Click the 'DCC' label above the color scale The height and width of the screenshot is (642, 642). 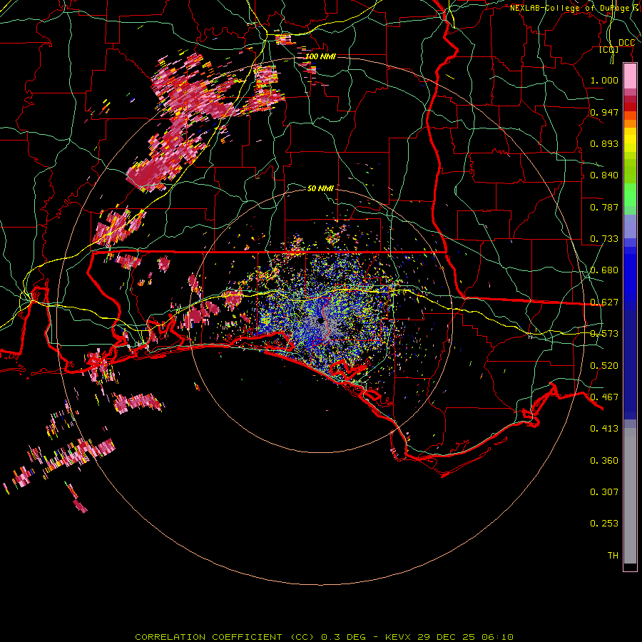[x=626, y=43]
